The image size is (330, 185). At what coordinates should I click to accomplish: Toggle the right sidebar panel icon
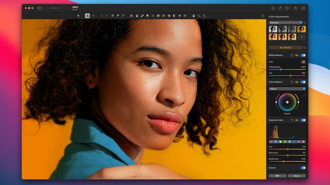[x=303, y=8]
